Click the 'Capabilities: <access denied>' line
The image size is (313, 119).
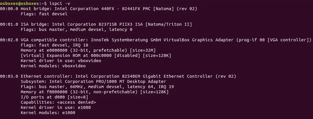click(58, 103)
